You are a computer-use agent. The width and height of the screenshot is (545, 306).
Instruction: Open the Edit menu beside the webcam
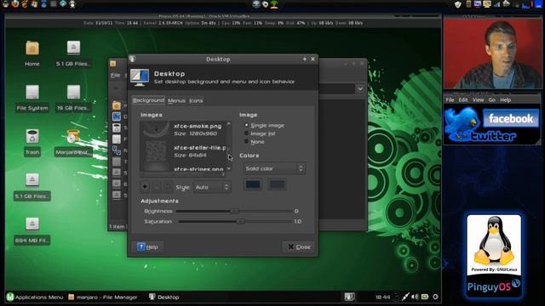463,100
